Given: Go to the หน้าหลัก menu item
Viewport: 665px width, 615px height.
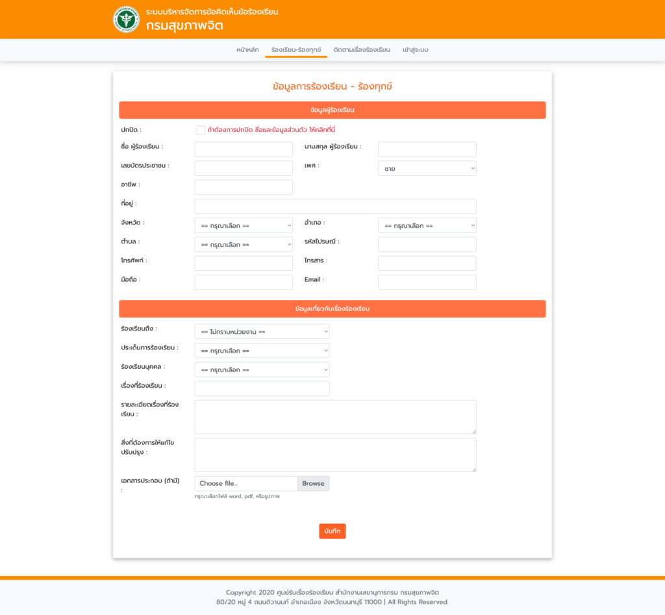Looking at the screenshot, I should click(x=247, y=49).
